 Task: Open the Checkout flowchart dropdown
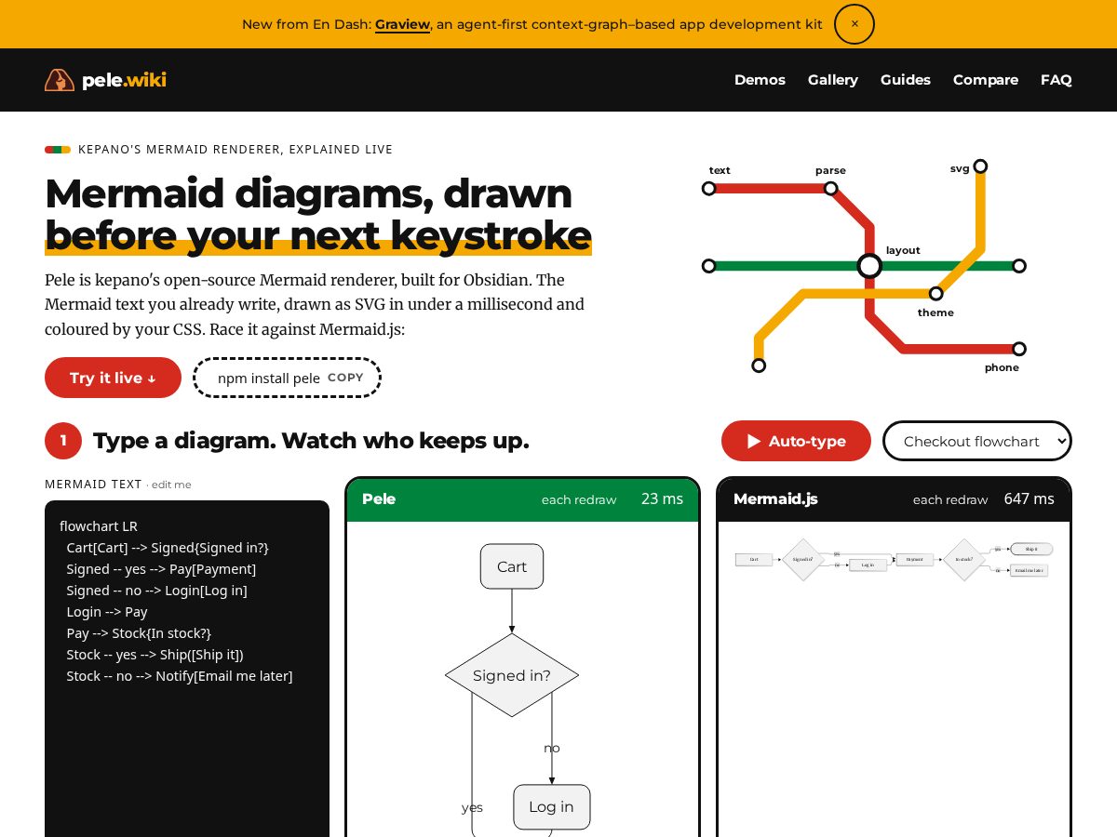[x=977, y=441]
